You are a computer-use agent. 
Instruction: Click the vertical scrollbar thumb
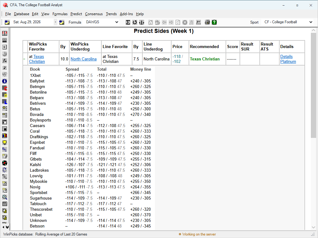pos(313,85)
